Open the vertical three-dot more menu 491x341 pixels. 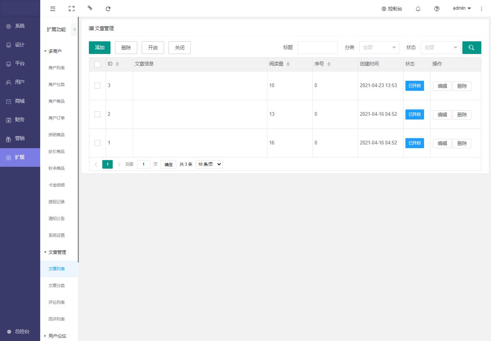[x=481, y=9]
